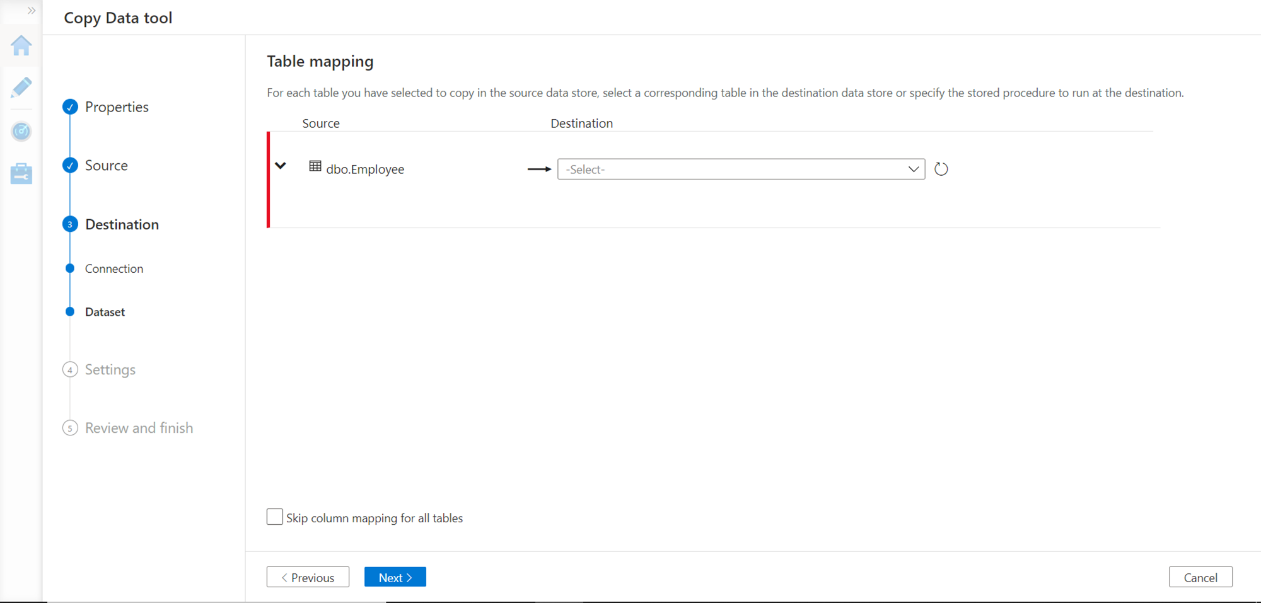
Task: Click the refresh icon next to destination dropdown
Action: point(941,169)
